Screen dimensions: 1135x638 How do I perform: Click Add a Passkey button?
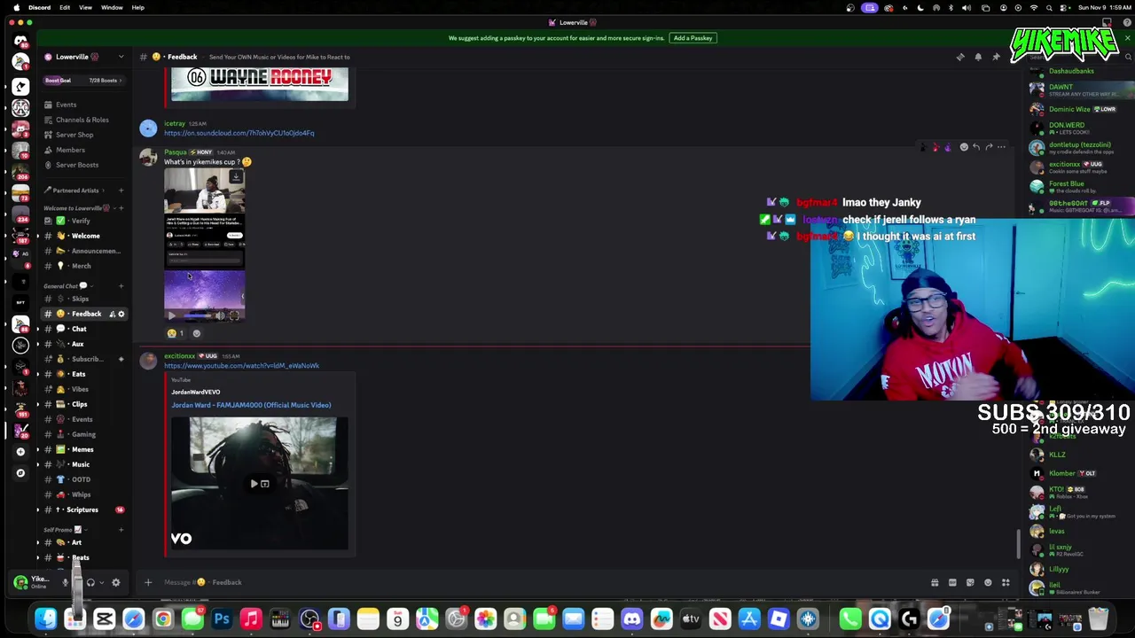point(693,38)
